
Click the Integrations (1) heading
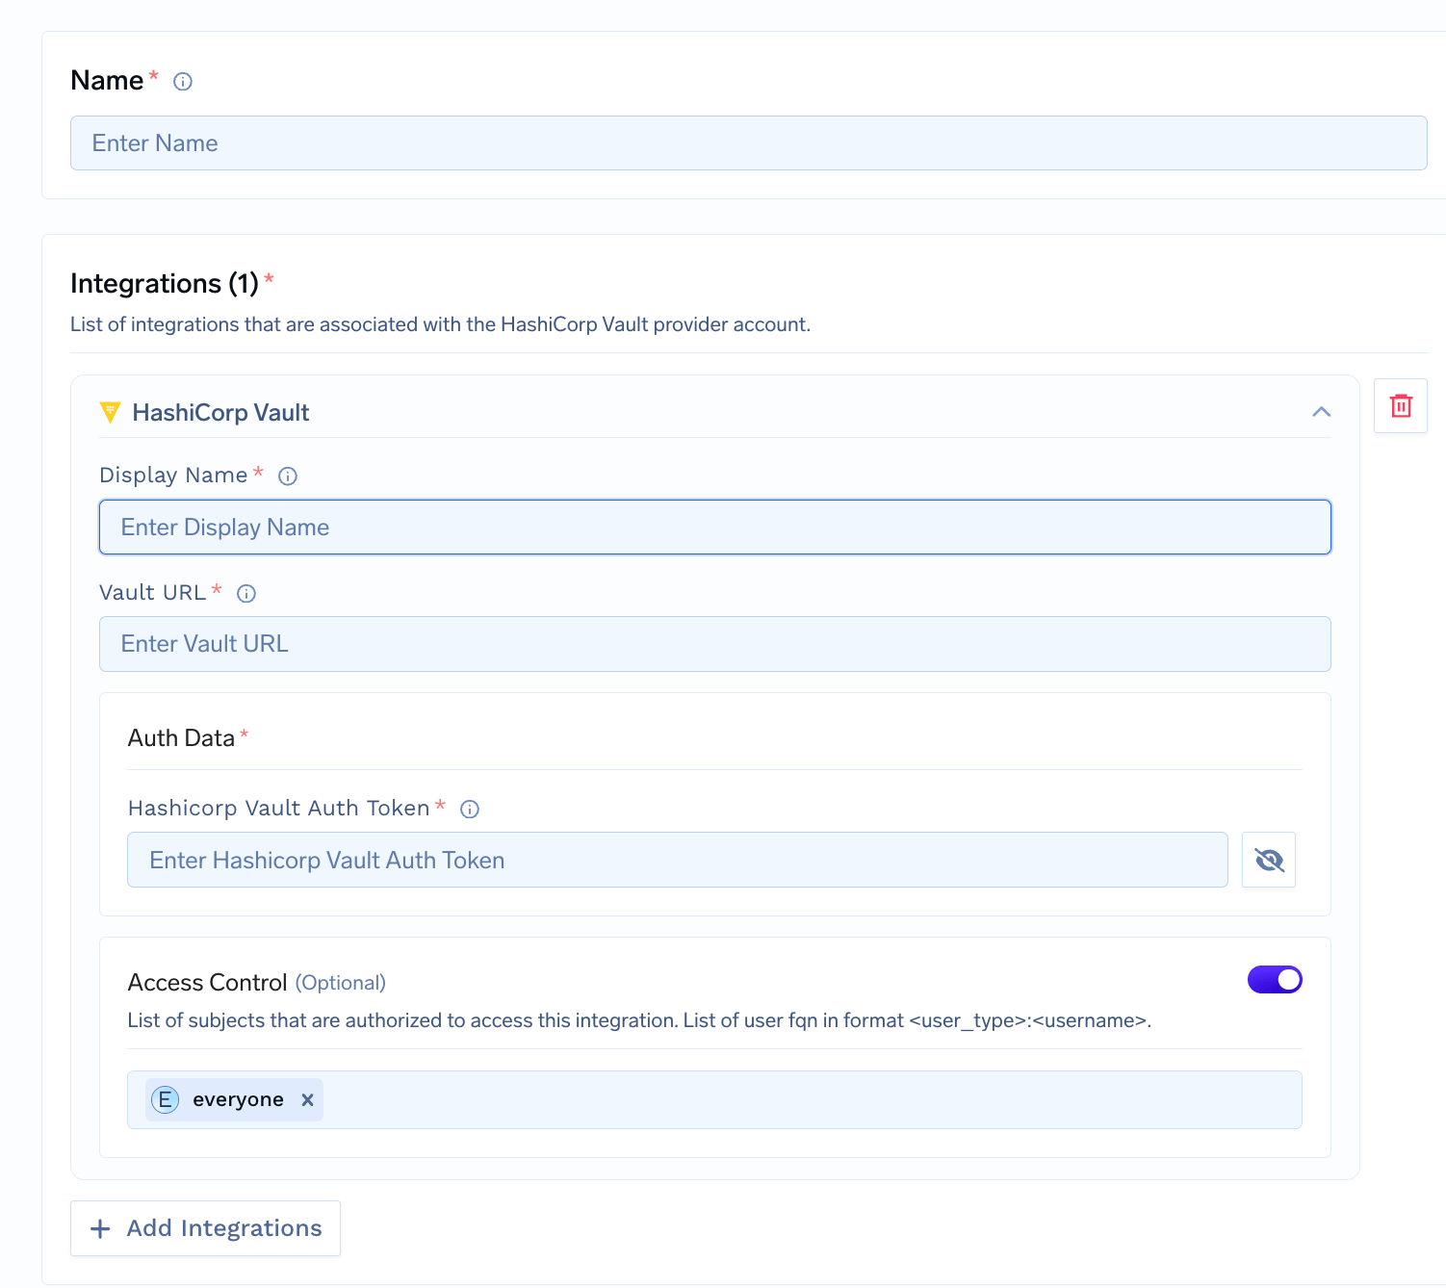[x=165, y=284]
